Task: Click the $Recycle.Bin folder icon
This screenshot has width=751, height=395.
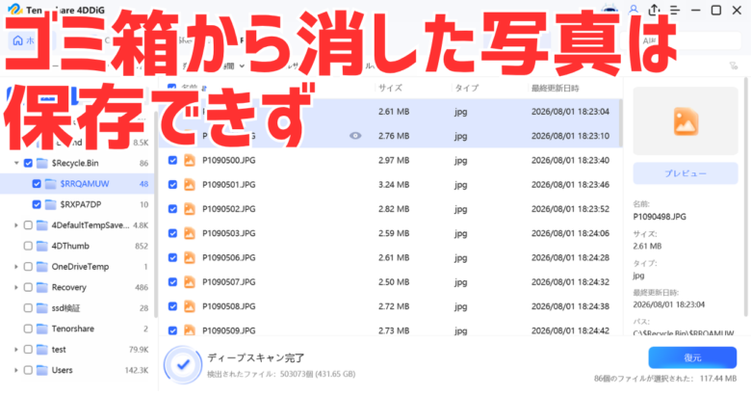Action: coord(42,163)
